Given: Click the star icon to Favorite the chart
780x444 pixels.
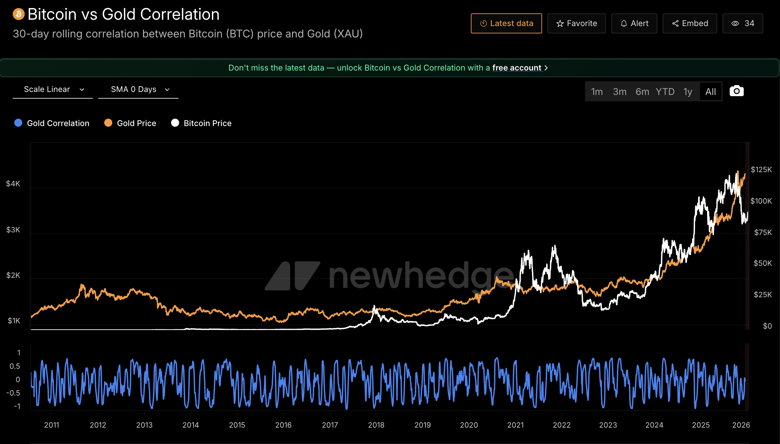Looking at the screenshot, I should coord(560,23).
